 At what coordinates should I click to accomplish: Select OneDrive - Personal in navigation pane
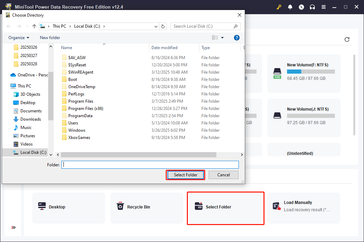pos(29,75)
